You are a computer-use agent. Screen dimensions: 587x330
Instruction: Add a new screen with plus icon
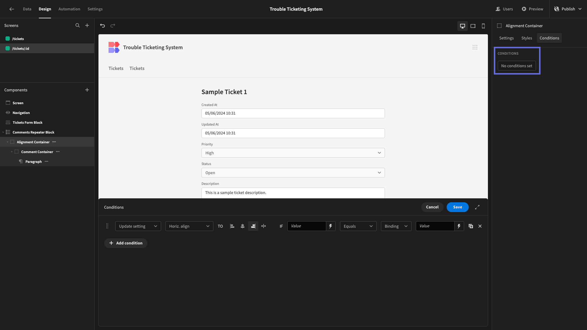[87, 26]
